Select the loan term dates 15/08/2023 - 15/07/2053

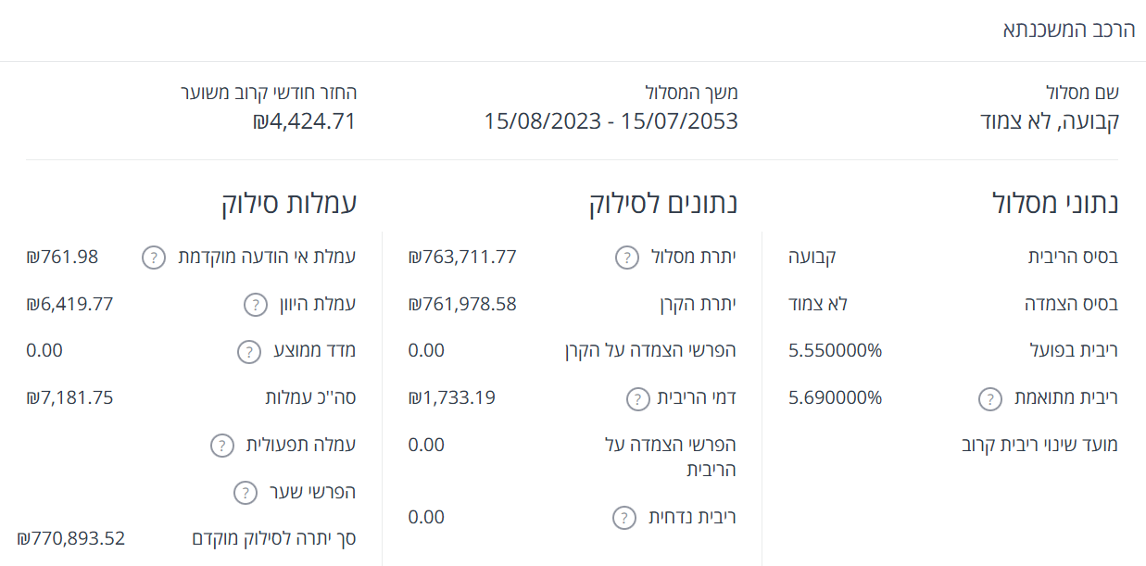(x=611, y=120)
